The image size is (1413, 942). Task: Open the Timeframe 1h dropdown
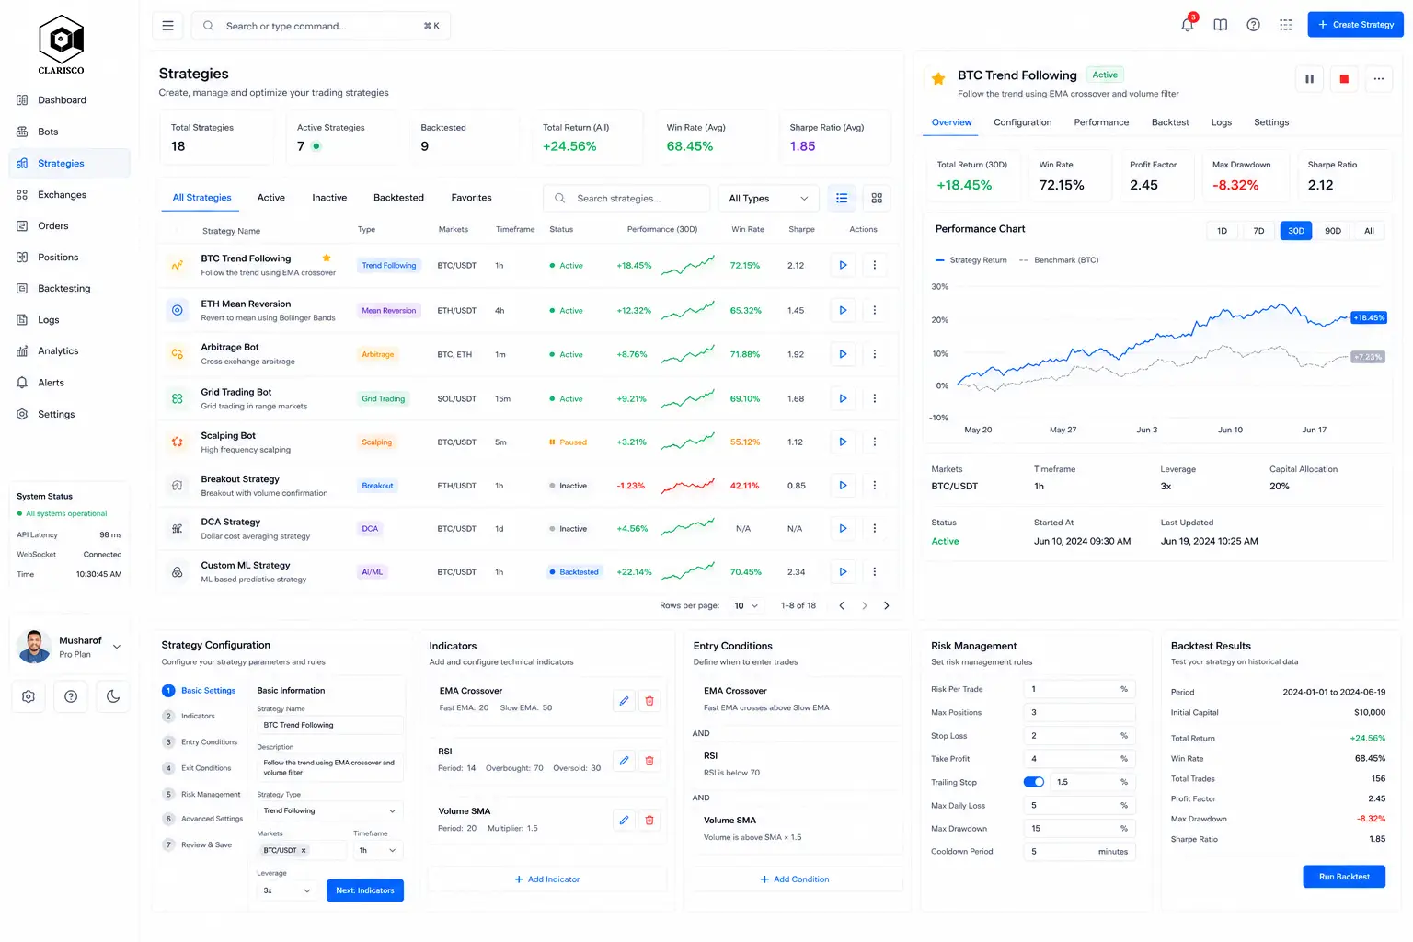(x=377, y=850)
